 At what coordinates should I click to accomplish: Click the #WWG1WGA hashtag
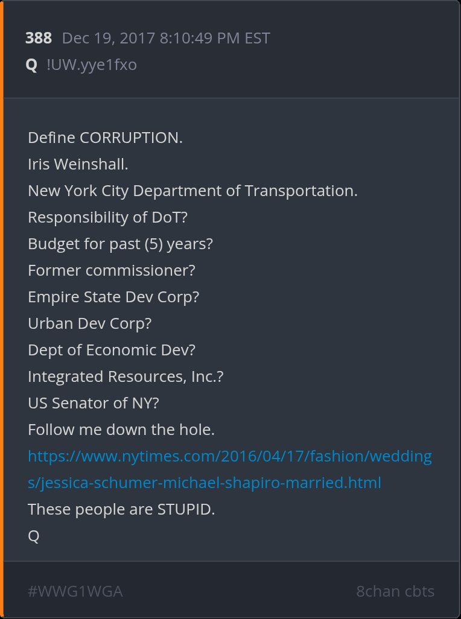click(x=75, y=591)
